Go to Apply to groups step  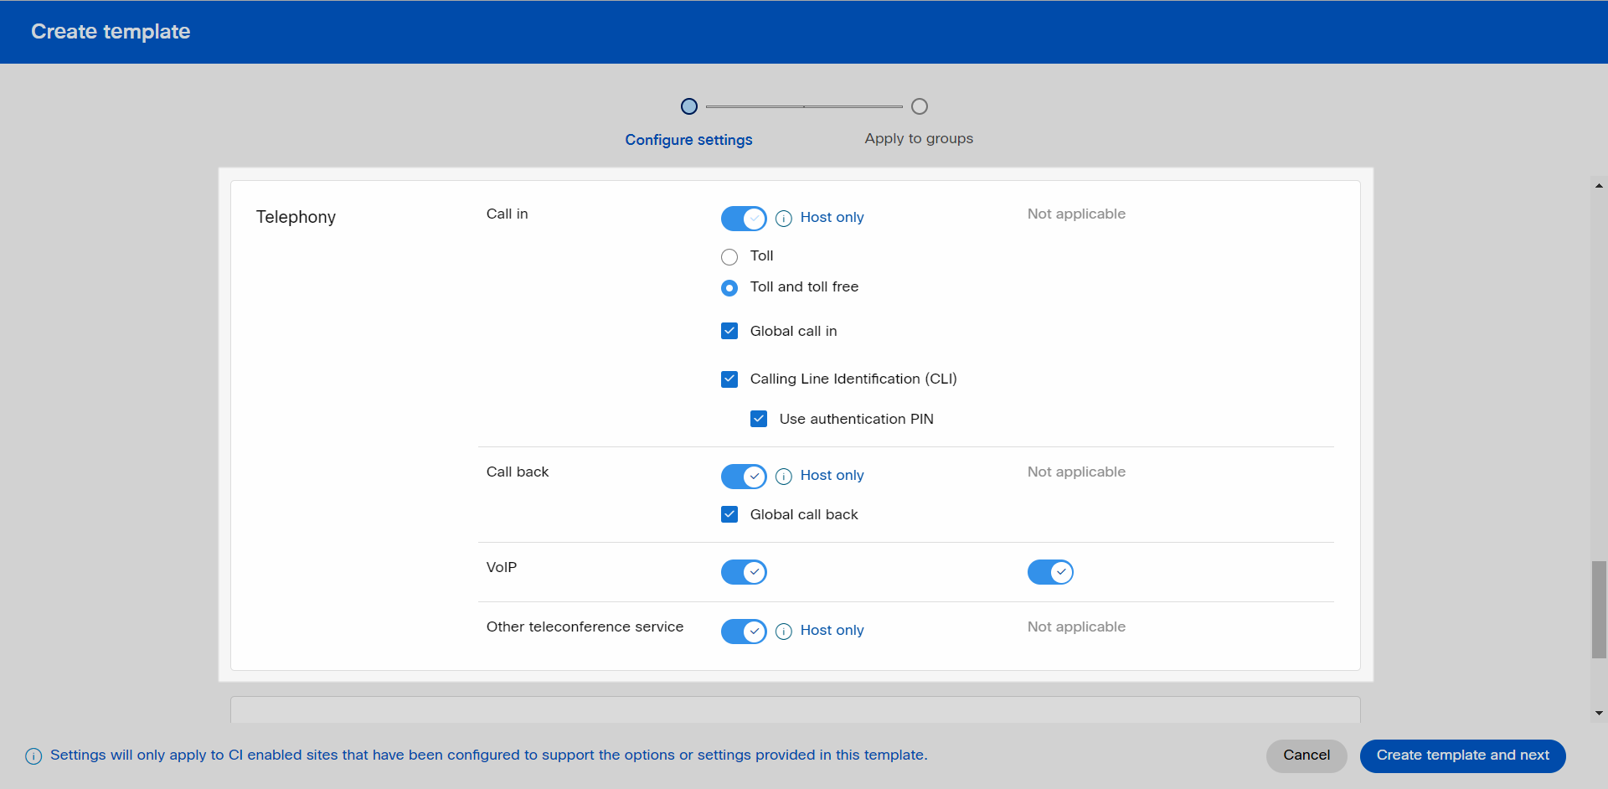pos(919,138)
